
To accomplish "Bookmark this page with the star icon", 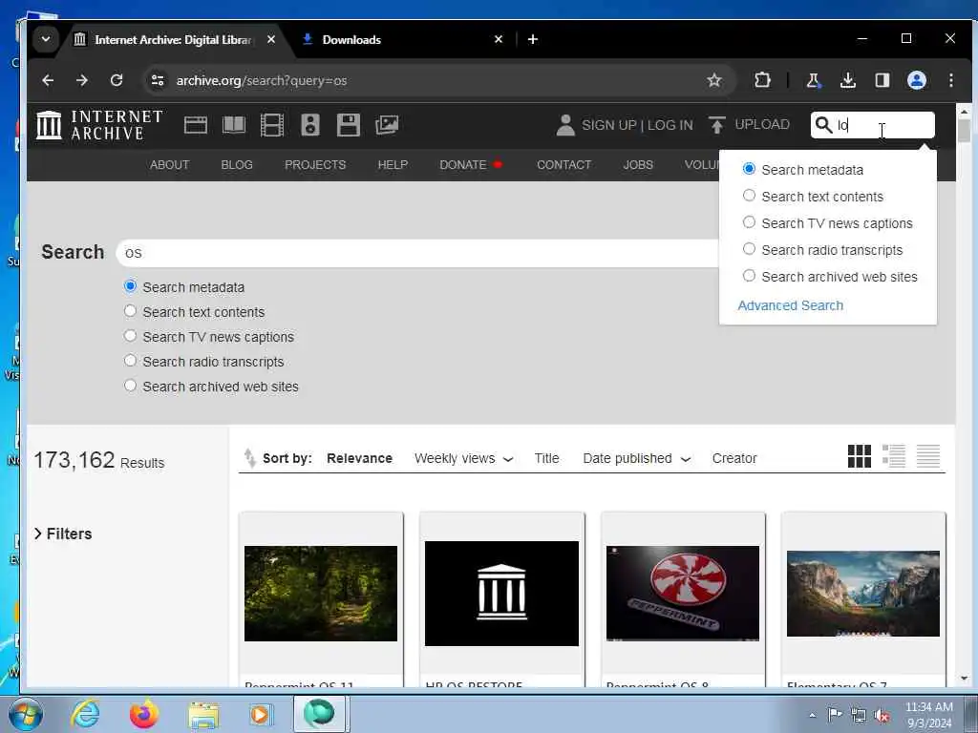I will coord(714,80).
